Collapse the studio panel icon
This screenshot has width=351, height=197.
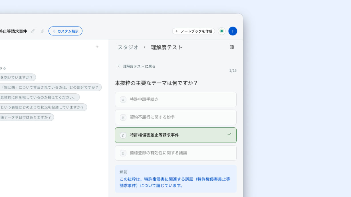pos(232,47)
